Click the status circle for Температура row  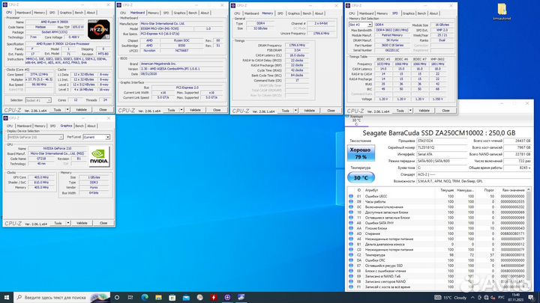(x=351, y=255)
